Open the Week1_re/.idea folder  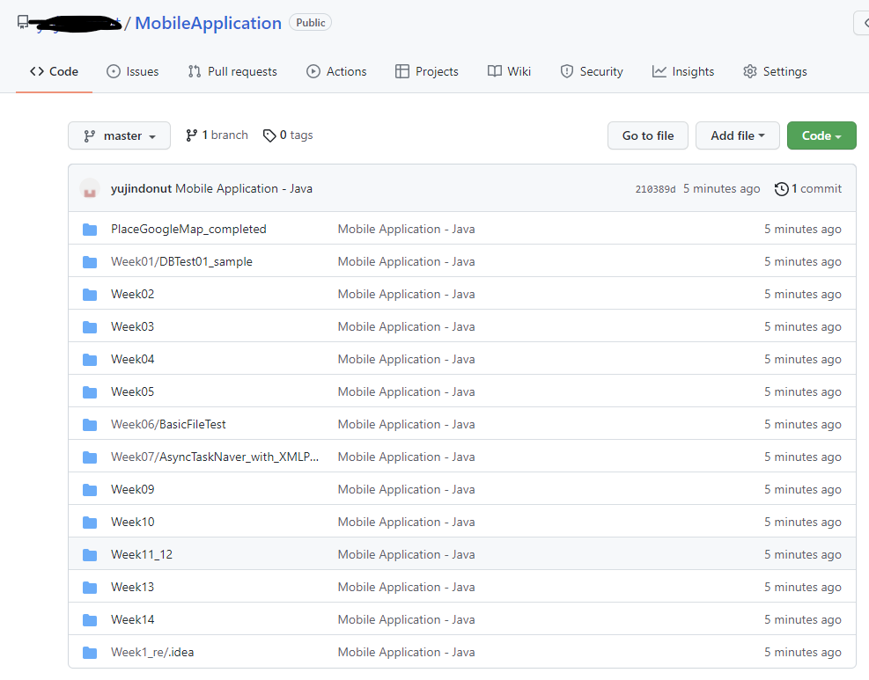tap(152, 653)
